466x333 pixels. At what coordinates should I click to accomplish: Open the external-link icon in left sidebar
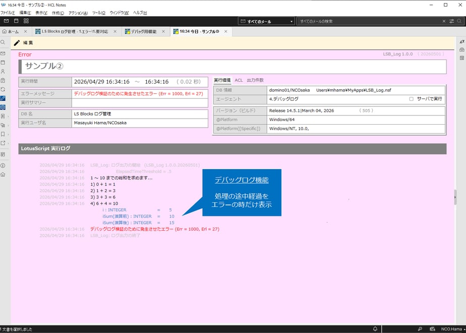click(x=3, y=143)
